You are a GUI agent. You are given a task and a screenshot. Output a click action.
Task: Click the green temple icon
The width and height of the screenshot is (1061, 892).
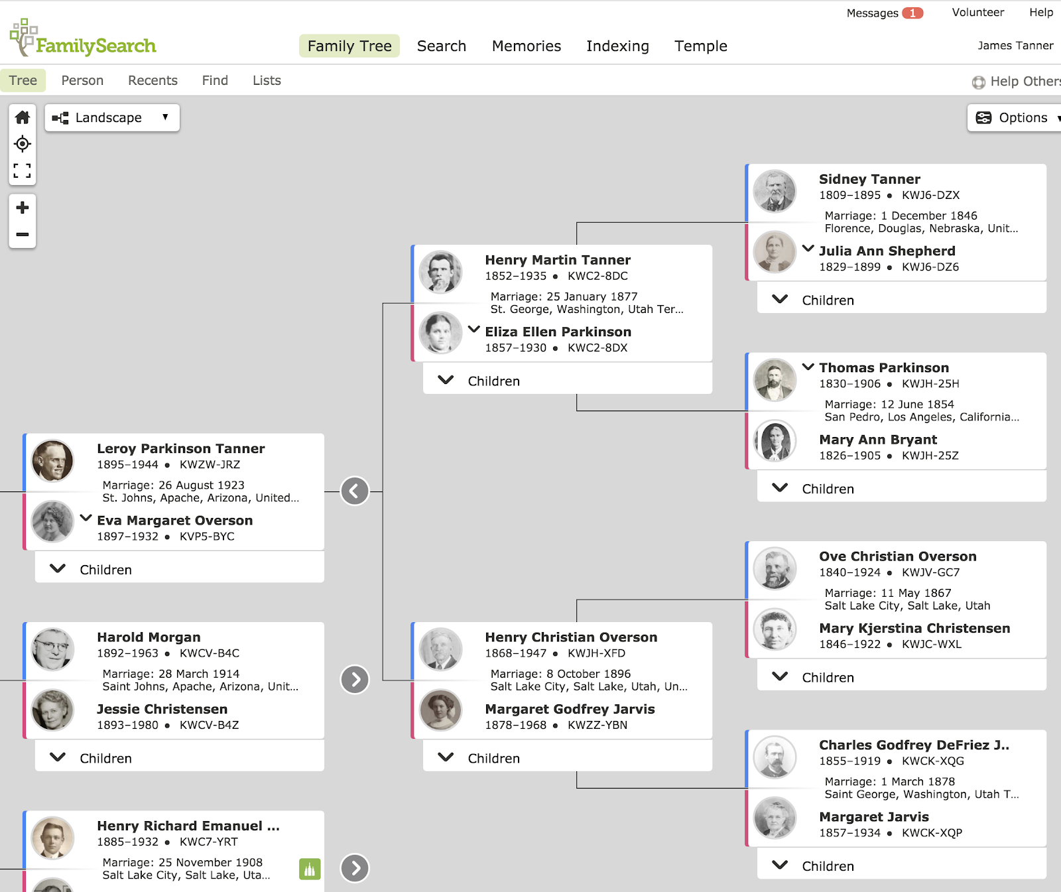[x=310, y=868]
